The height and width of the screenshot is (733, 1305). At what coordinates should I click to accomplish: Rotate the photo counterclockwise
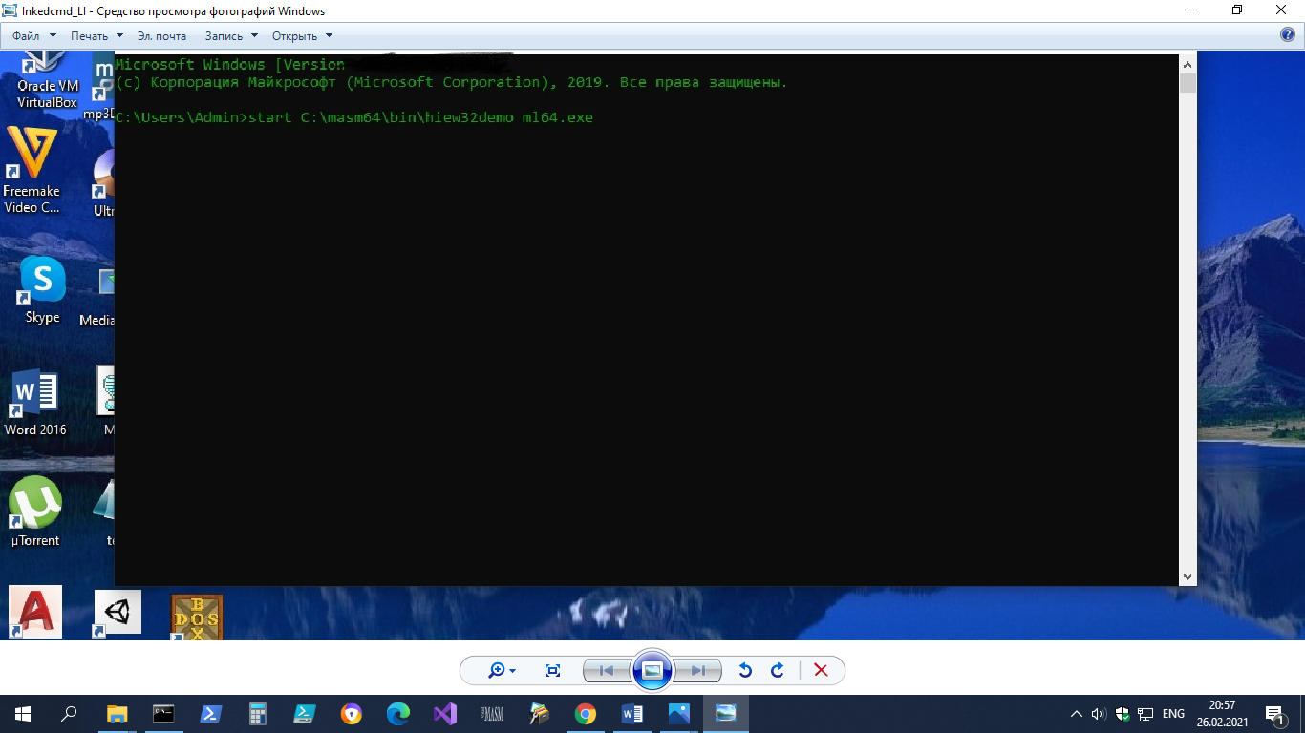[746, 671]
